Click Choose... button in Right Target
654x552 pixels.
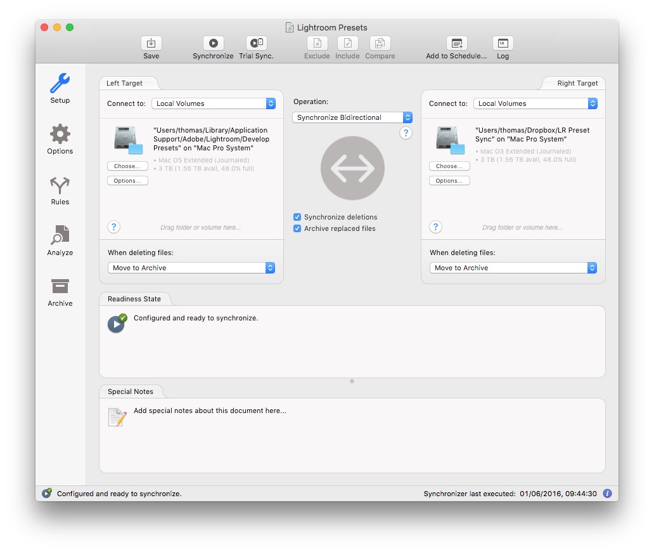pyautogui.click(x=450, y=166)
